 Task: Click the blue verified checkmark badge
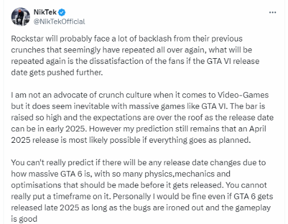pos(62,13)
